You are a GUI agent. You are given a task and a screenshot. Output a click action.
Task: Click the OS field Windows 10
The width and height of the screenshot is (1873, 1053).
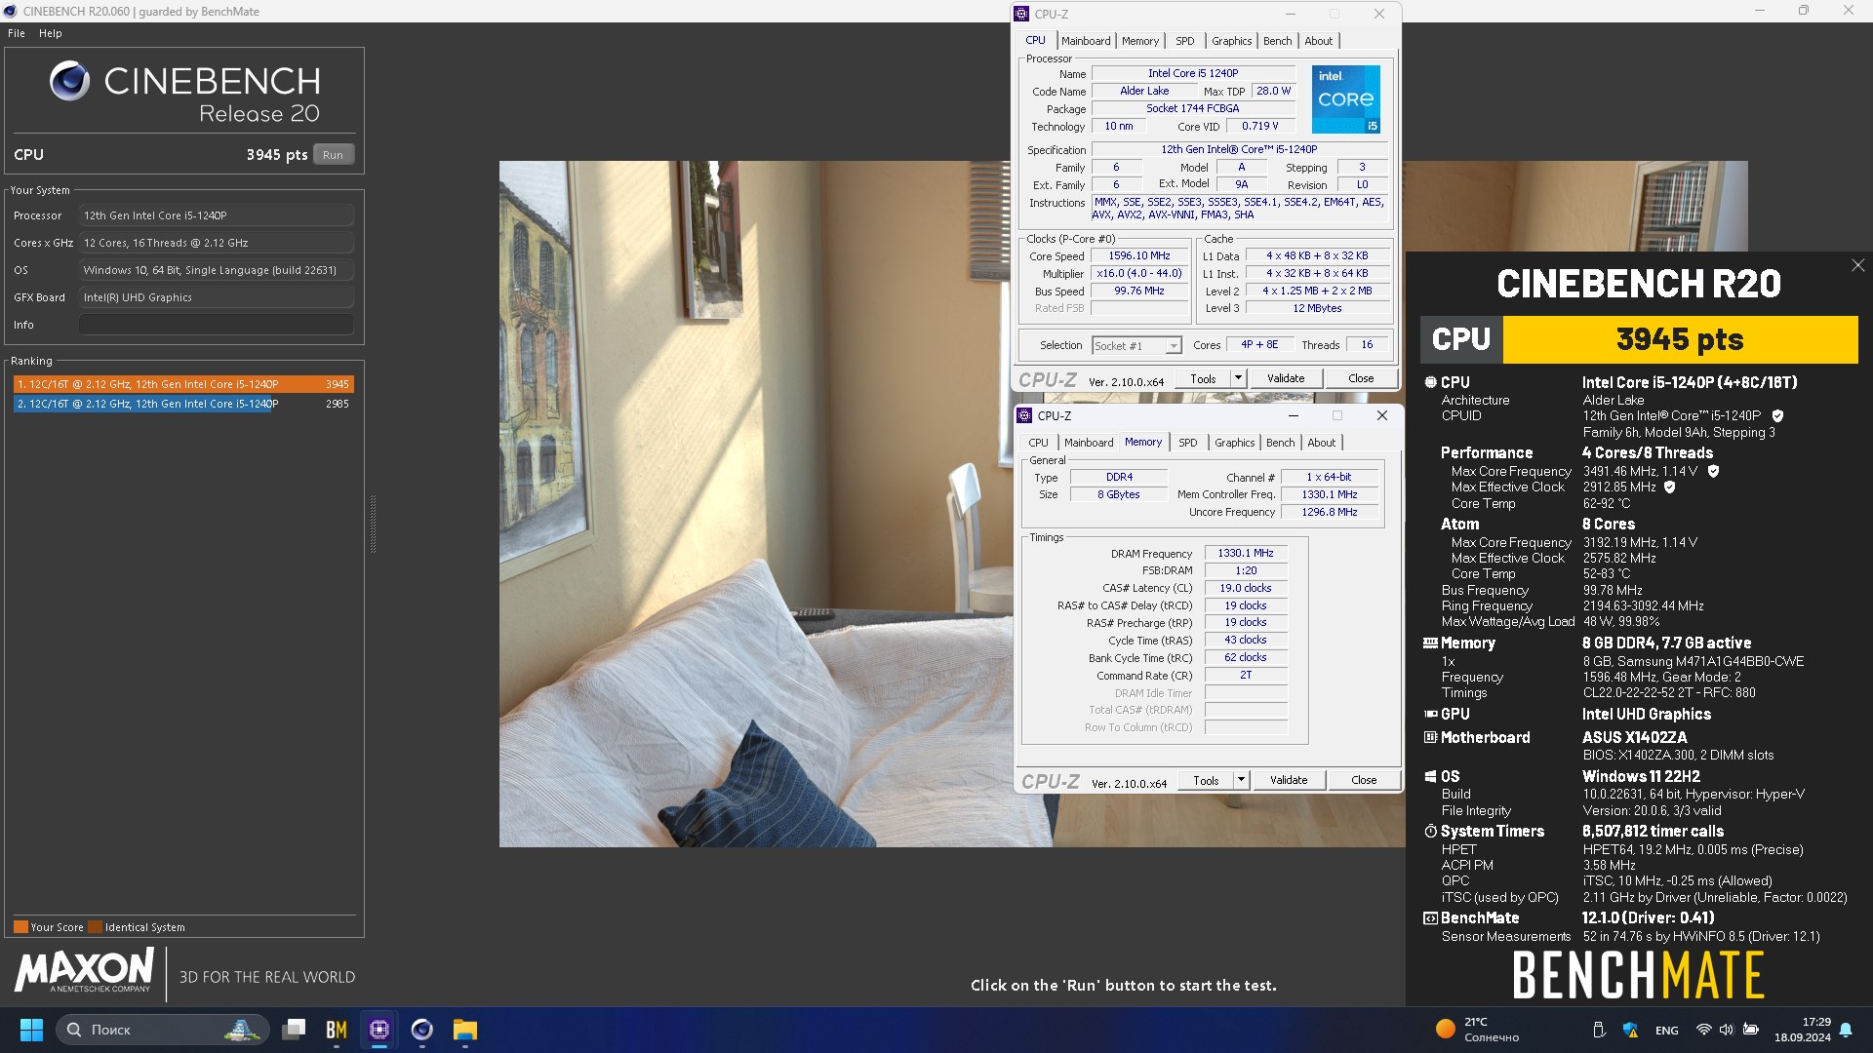click(216, 270)
